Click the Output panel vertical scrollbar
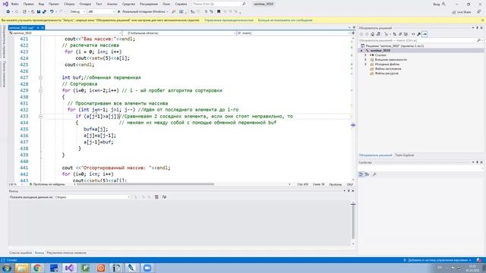Image resolution: width=486 pixels, height=273 pixels. [x=353, y=221]
